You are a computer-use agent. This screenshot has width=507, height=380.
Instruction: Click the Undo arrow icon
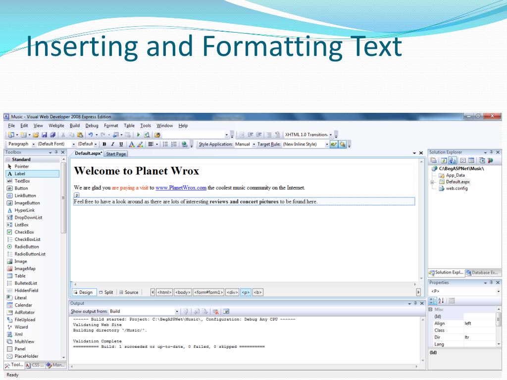tap(91, 135)
